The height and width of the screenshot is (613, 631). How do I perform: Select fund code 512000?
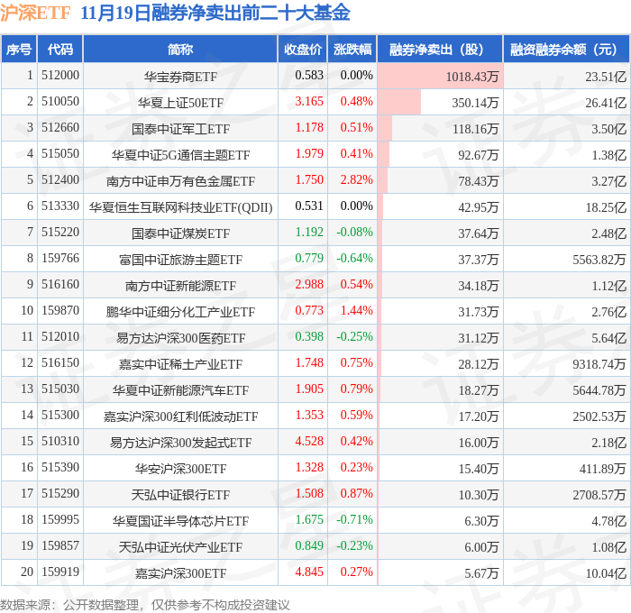(60, 75)
